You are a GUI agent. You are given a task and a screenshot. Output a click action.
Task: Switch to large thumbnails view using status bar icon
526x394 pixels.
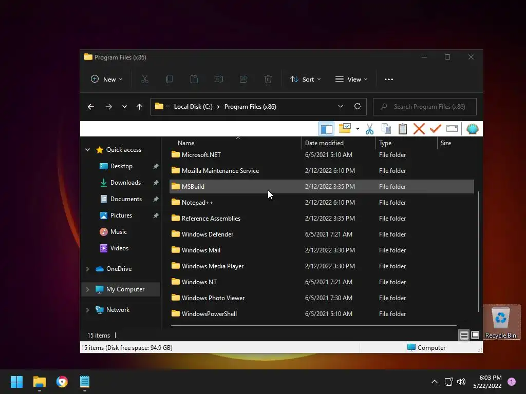click(x=475, y=335)
